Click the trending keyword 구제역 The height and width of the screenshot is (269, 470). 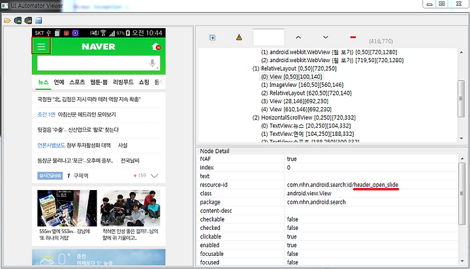(x=81, y=176)
